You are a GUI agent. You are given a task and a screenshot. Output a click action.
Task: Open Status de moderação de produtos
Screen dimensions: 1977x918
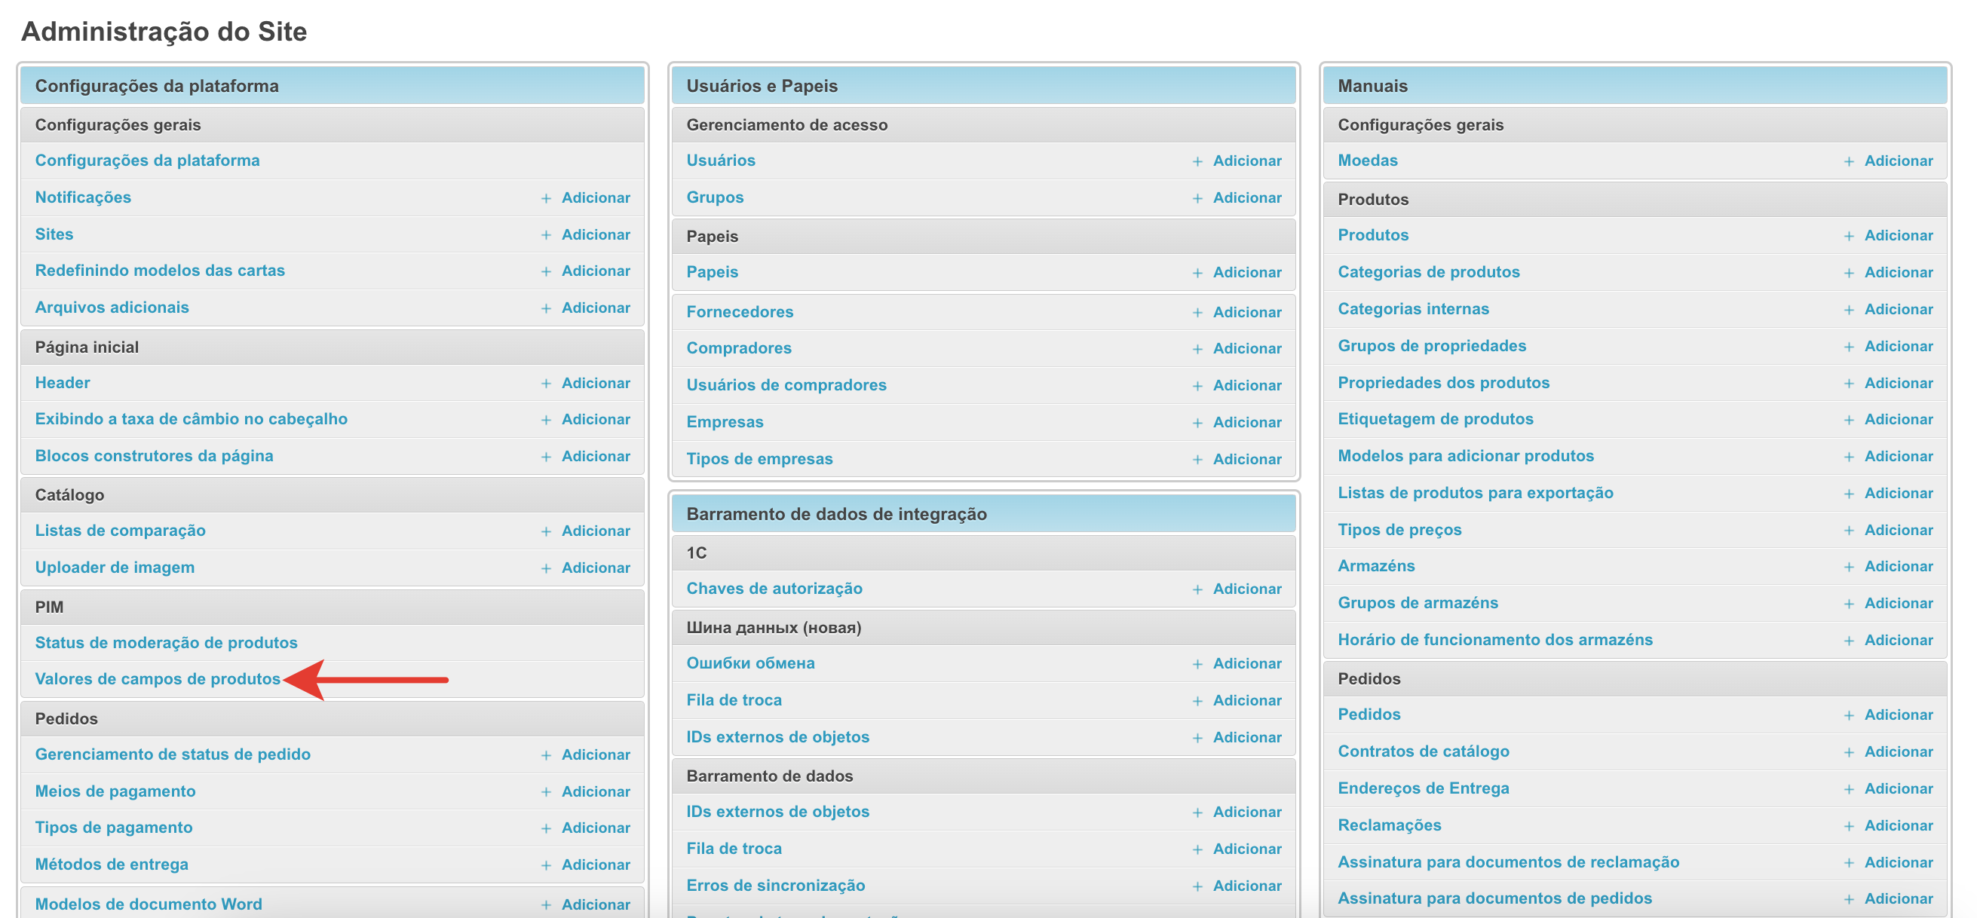(167, 643)
